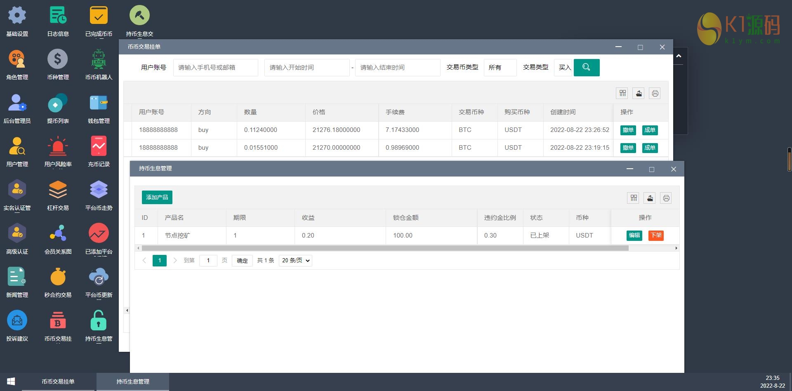Switch to 币币交易挂单 taskbar tab

click(58, 382)
